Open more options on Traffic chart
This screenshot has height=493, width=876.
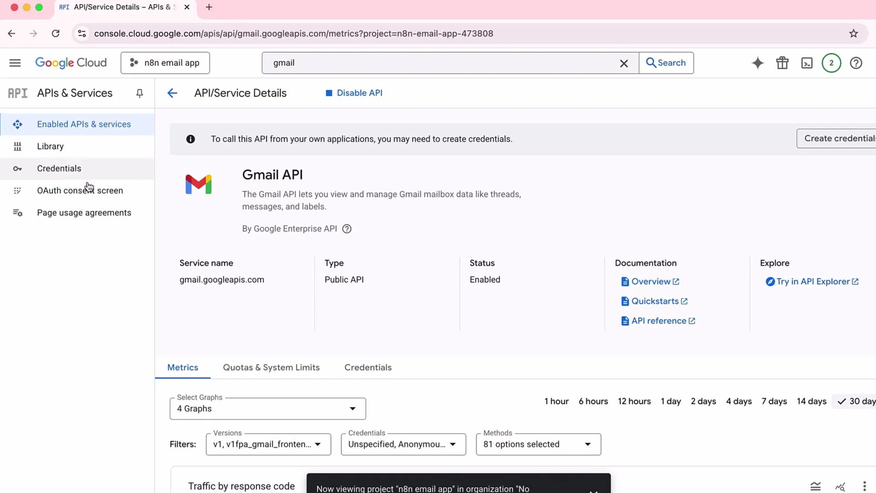[864, 486]
